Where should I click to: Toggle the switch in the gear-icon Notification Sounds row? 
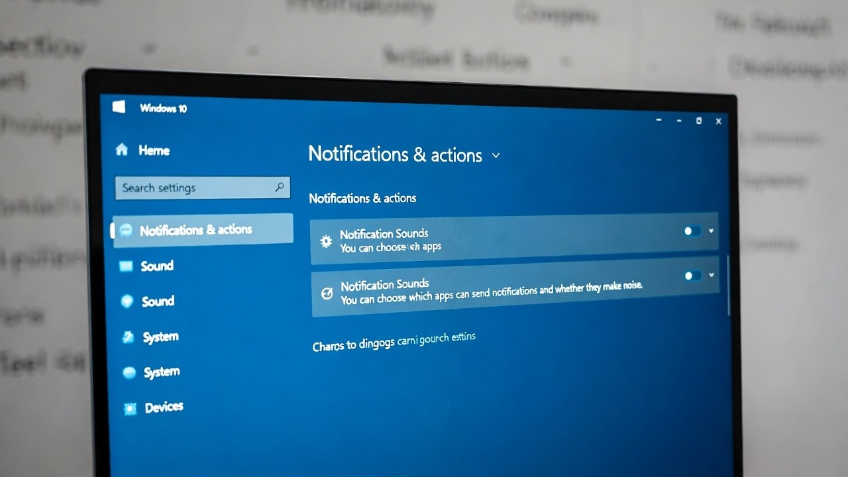[x=692, y=231]
